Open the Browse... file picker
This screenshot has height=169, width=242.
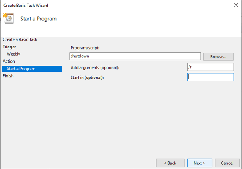click(218, 57)
